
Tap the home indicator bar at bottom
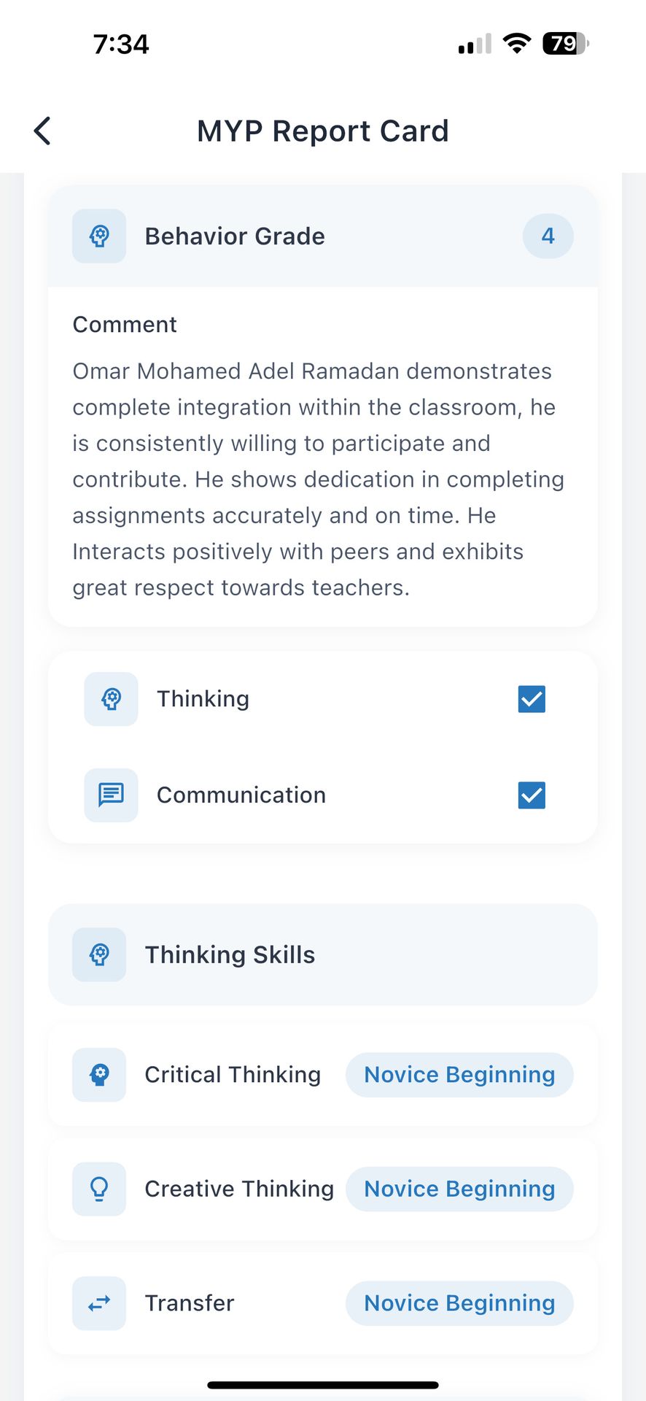coord(322,1384)
